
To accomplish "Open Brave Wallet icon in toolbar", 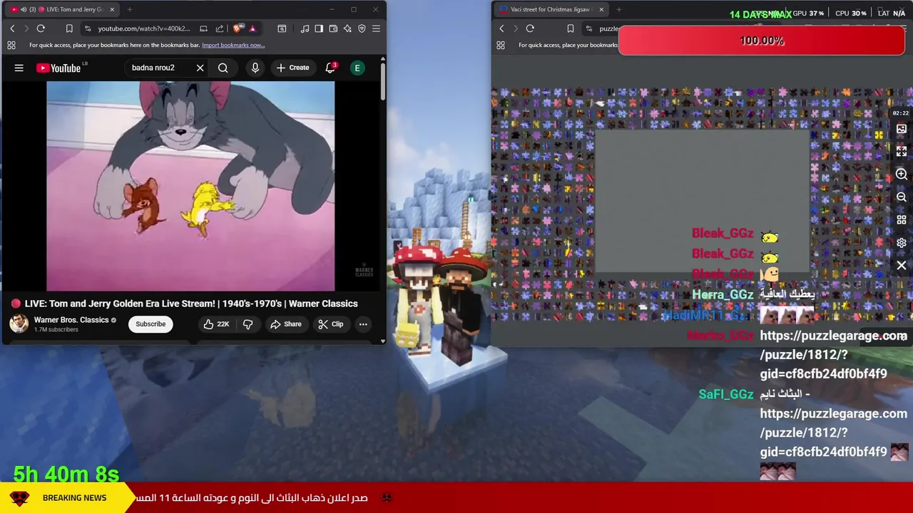I will [333, 28].
